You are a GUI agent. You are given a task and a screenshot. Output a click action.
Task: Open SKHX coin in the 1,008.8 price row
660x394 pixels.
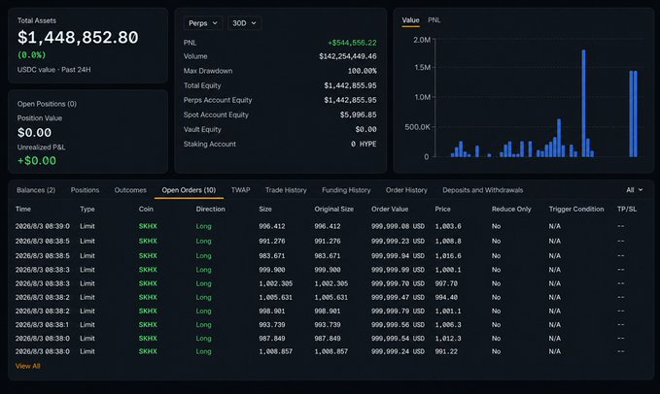point(148,241)
